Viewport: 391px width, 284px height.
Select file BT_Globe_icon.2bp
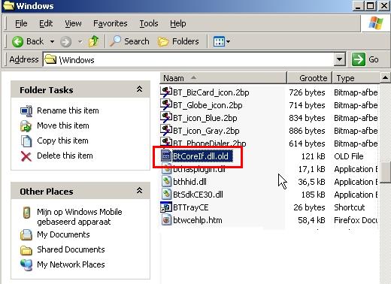coord(208,105)
